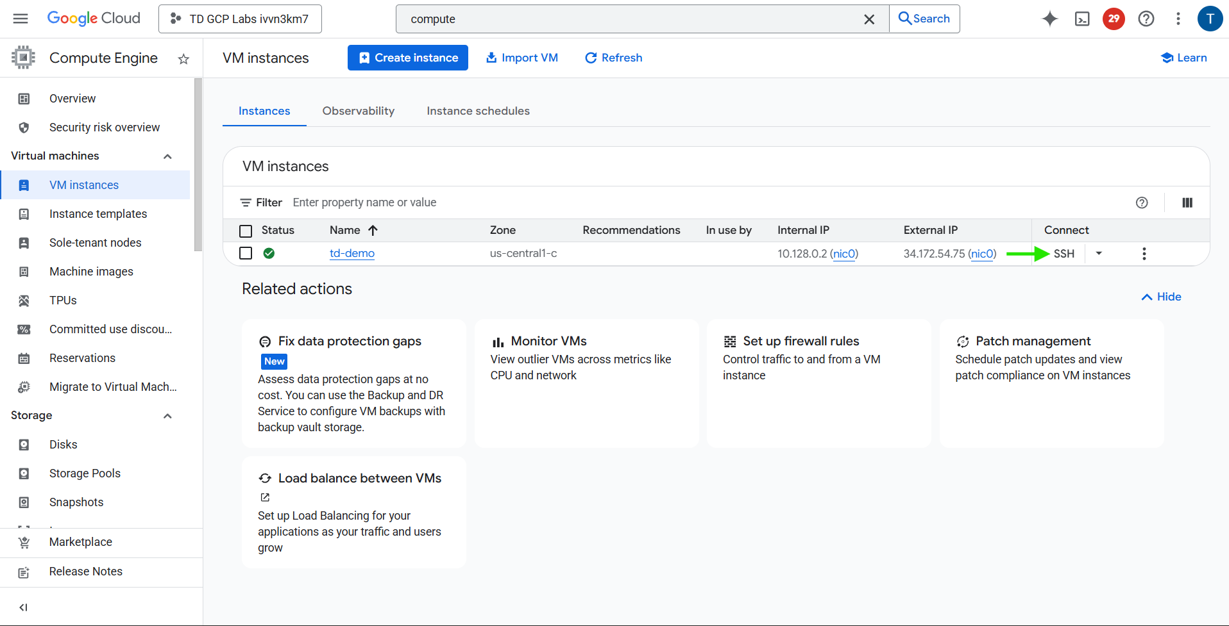Clear the compute search query
This screenshot has height=626, width=1229.
point(869,19)
